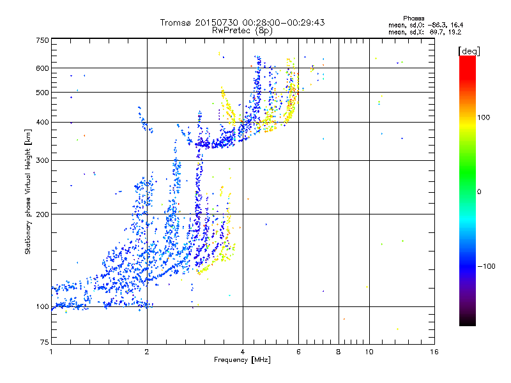
Task: Click the y-axis '100' km tick label
Action: [42, 306]
